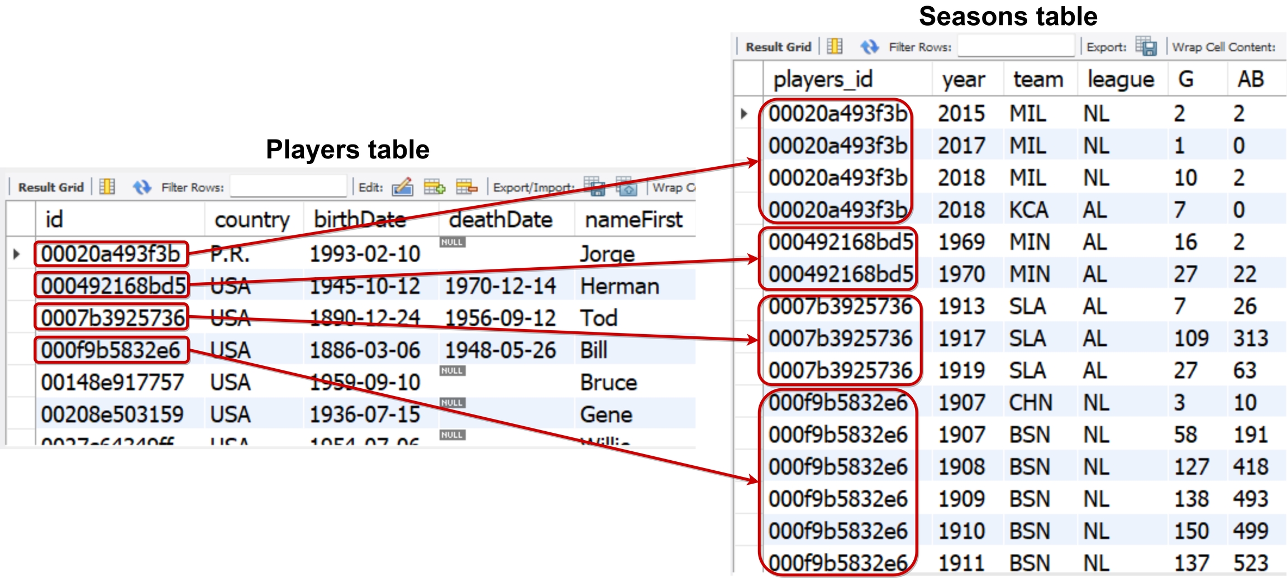The width and height of the screenshot is (1287, 579).
Task: Click the Filter Rows field in Players
Action: [x=288, y=187]
